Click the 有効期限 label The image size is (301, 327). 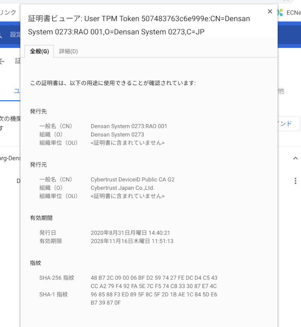point(51,241)
